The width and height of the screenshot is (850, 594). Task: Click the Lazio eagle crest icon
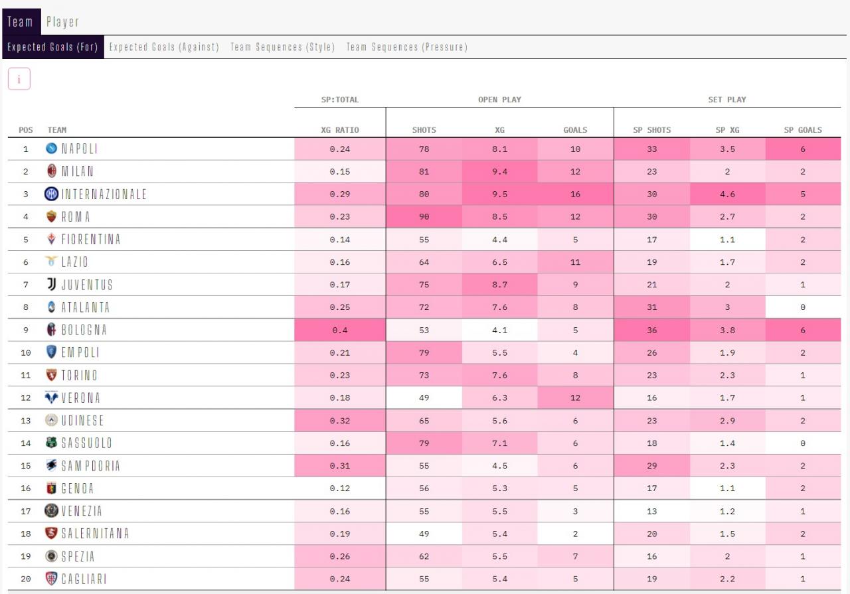51,261
